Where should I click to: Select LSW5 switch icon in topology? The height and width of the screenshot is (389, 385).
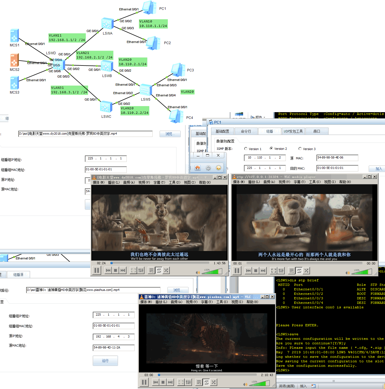coord(146,90)
